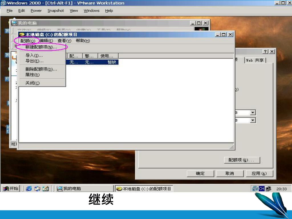Choose 新建配额项(N)... from the menu

pyautogui.click(x=41, y=47)
